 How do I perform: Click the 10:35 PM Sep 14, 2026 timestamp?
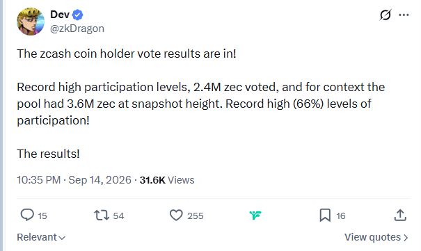coord(74,180)
